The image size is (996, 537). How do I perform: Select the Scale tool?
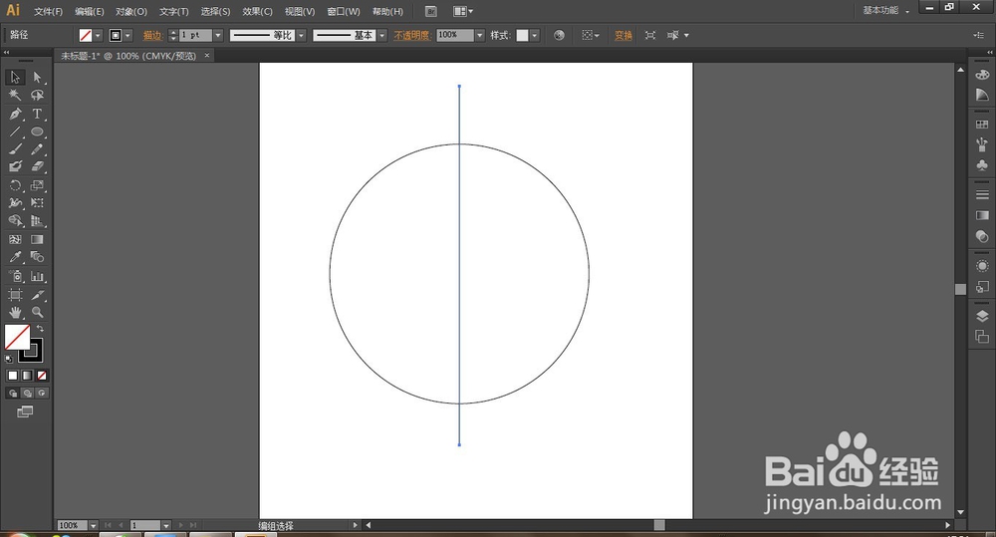click(x=37, y=185)
